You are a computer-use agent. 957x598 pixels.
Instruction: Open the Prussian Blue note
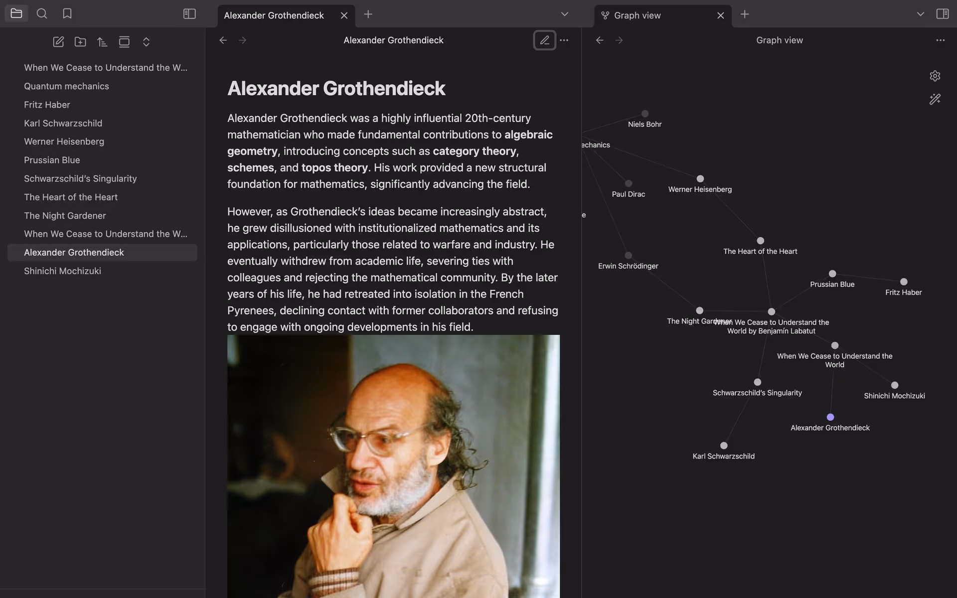(x=52, y=160)
